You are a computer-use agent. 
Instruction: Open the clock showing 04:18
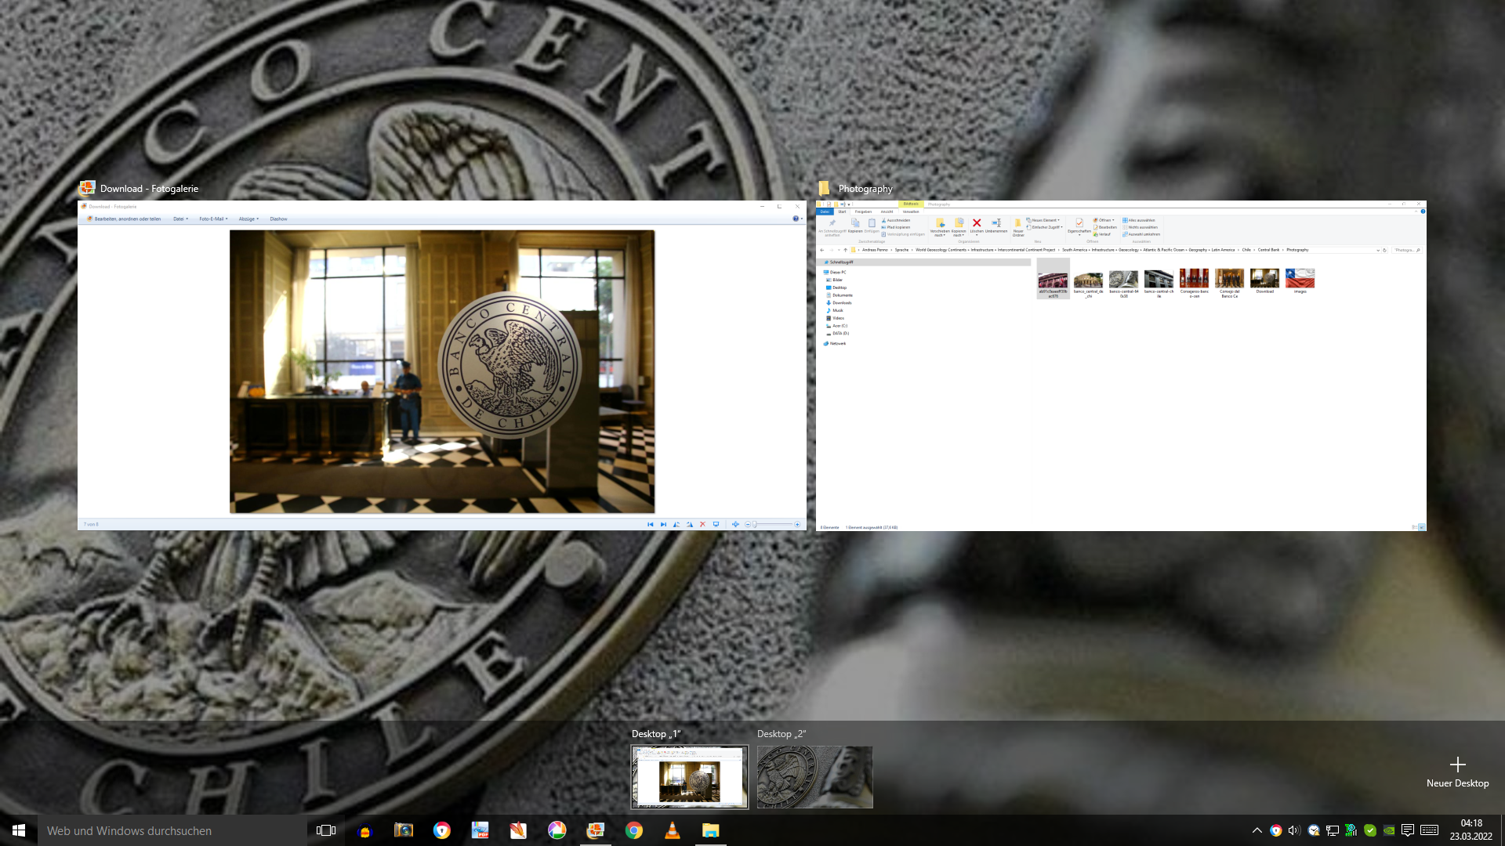pyautogui.click(x=1471, y=830)
